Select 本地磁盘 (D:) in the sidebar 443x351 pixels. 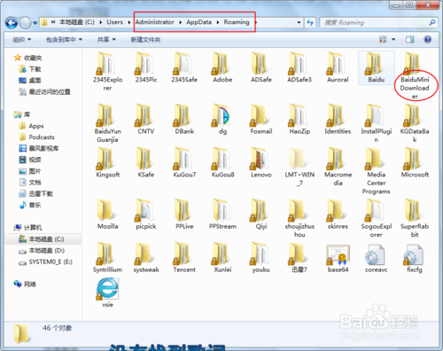tap(42, 251)
